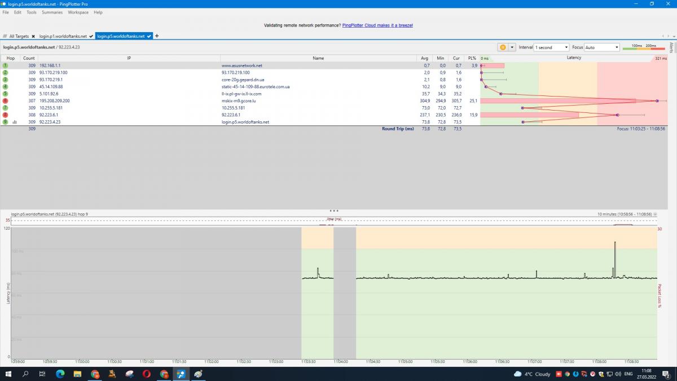Open the Opera browser from the taskbar
677x381 pixels.
tap(146, 374)
